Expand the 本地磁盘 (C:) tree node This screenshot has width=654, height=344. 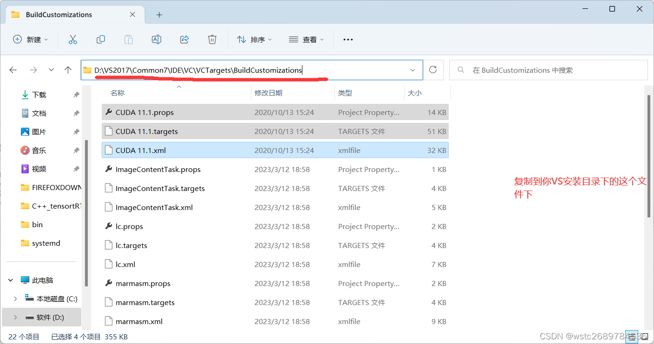click(x=15, y=299)
